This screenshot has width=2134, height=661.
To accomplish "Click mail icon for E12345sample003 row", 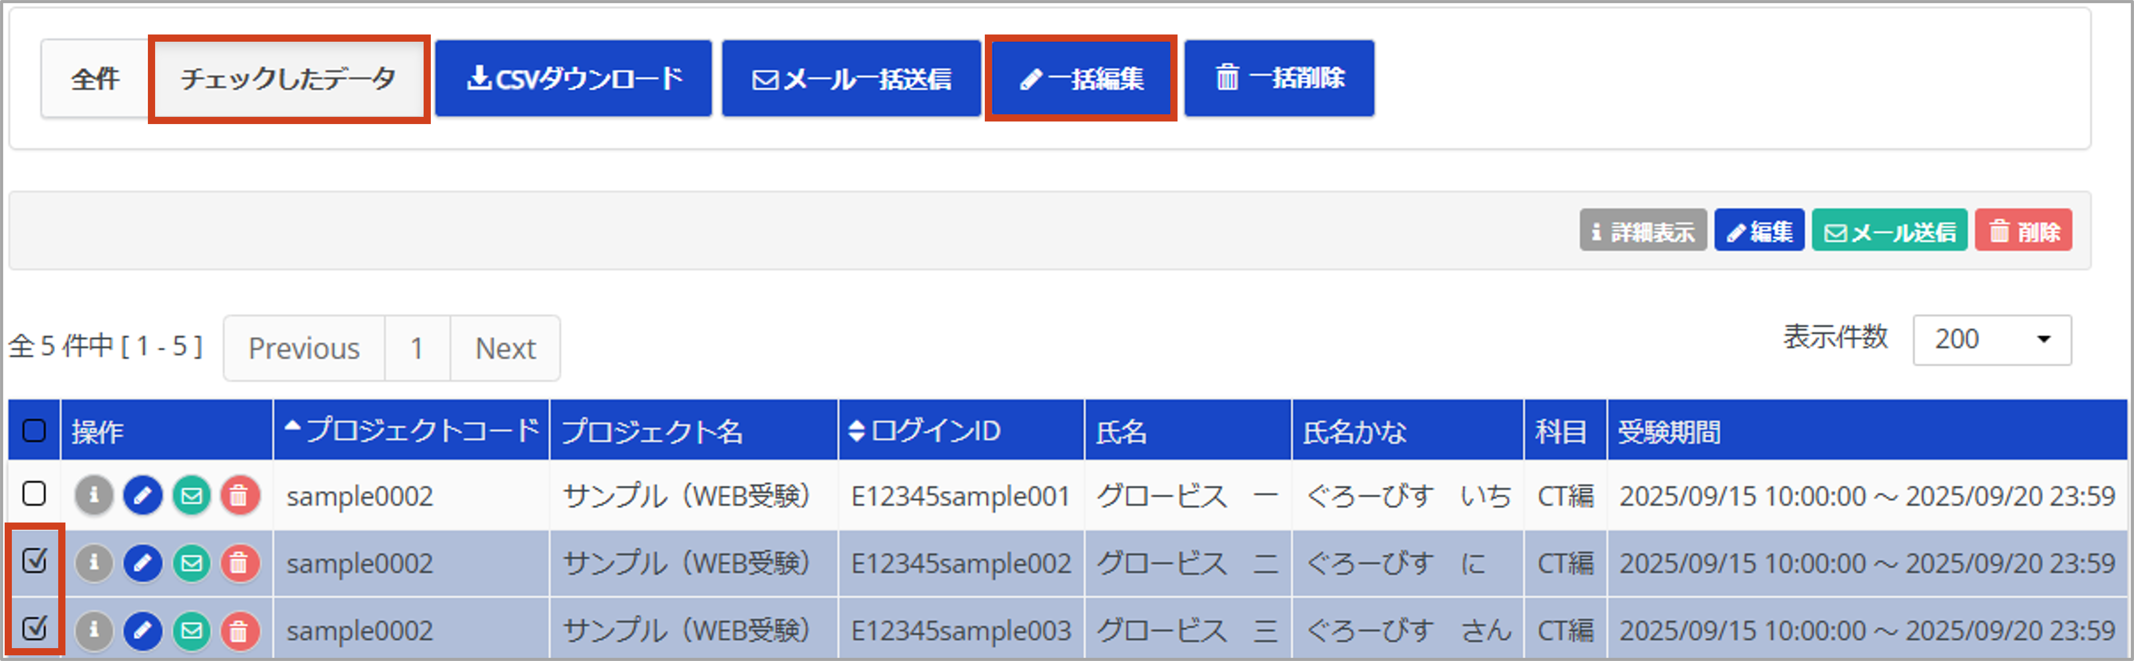I will pos(191,631).
